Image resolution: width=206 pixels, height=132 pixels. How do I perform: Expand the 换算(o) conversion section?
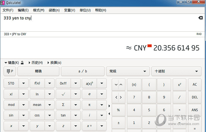pos(54,63)
